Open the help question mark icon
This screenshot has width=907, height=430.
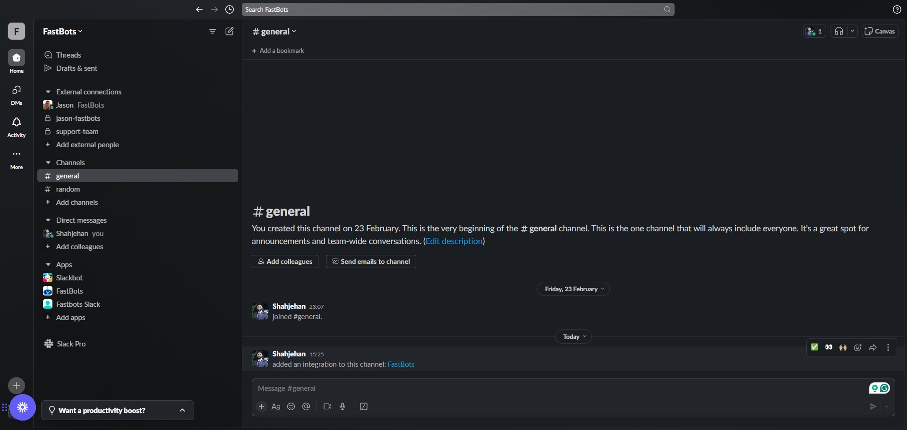897,9
